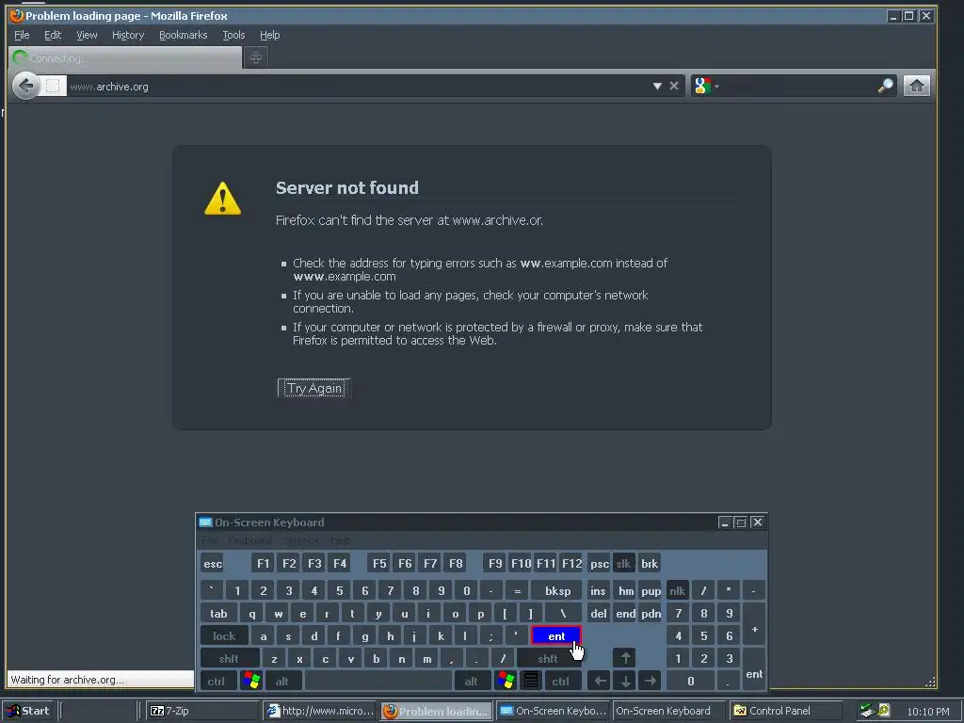Click the brk key
The height and width of the screenshot is (723, 964).
[650, 563]
